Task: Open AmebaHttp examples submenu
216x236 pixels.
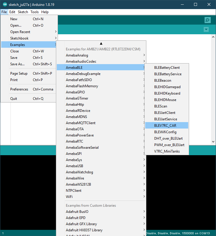Action: point(101,105)
